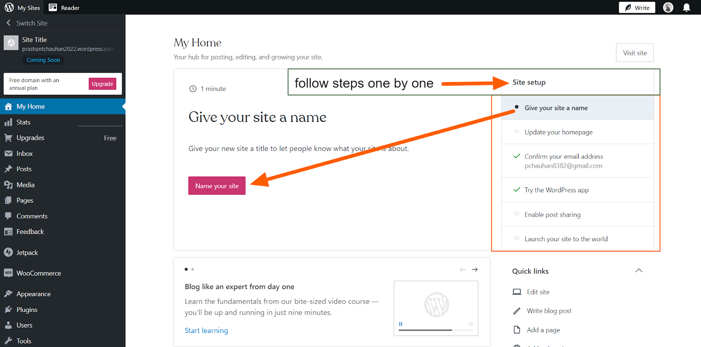Open the course video thumbnail
Viewport: 701px width, 347px height.
[x=436, y=308]
